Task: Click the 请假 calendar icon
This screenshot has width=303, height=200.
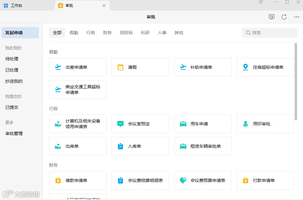Action: pos(120,67)
